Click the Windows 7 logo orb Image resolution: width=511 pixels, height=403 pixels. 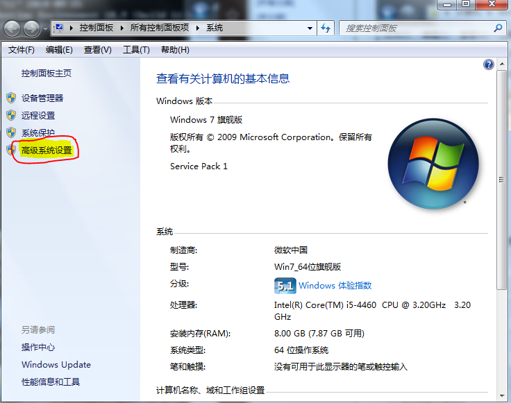pos(433,164)
